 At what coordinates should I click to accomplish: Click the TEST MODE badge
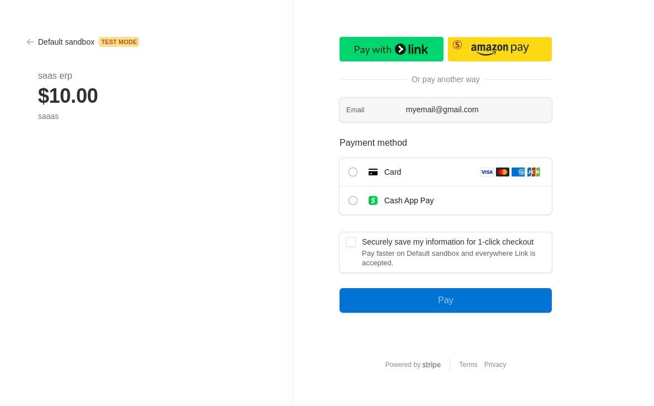pyautogui.click(x=119, y=42)
